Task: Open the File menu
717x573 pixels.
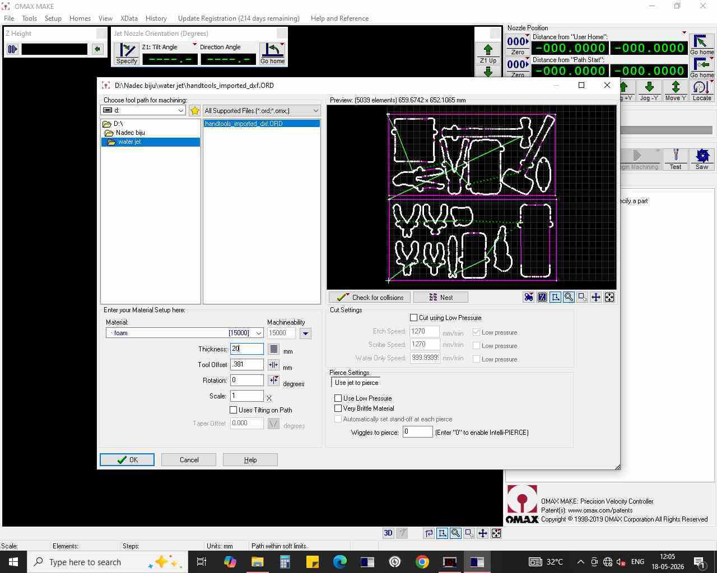Action: coord(9,18)
